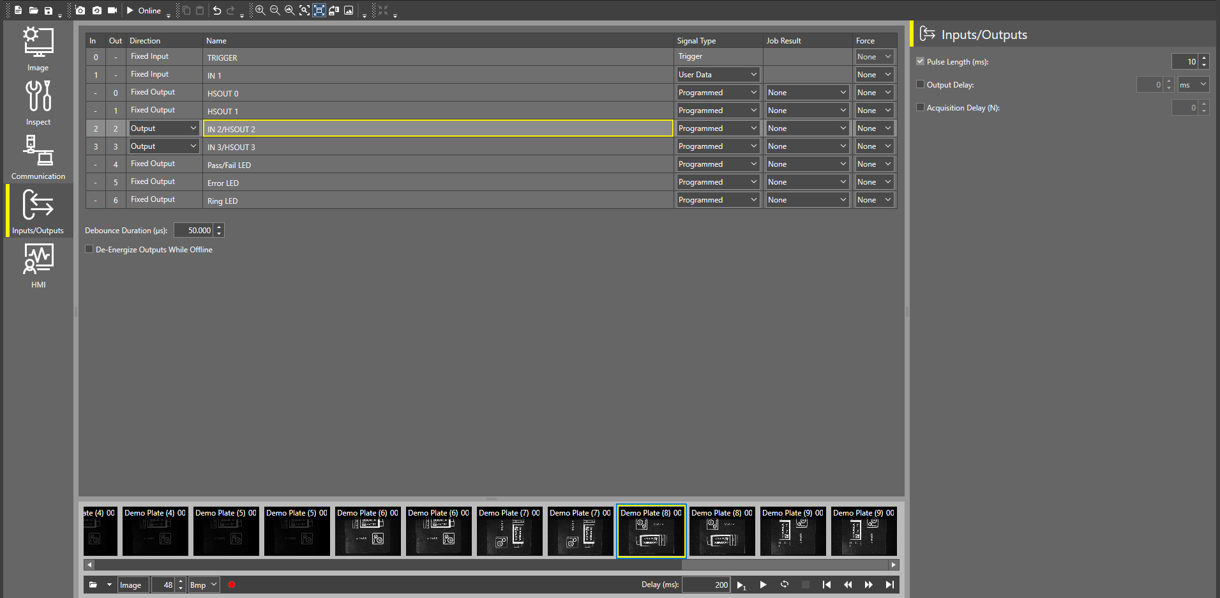Viewport: 1220px width, 598px height.
Task: Skip to the last image in filmstrip
Action: click(x=889, y=584)
